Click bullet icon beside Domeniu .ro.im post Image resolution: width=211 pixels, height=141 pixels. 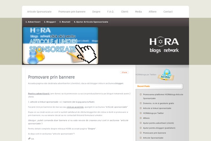(x=141, y=103)
